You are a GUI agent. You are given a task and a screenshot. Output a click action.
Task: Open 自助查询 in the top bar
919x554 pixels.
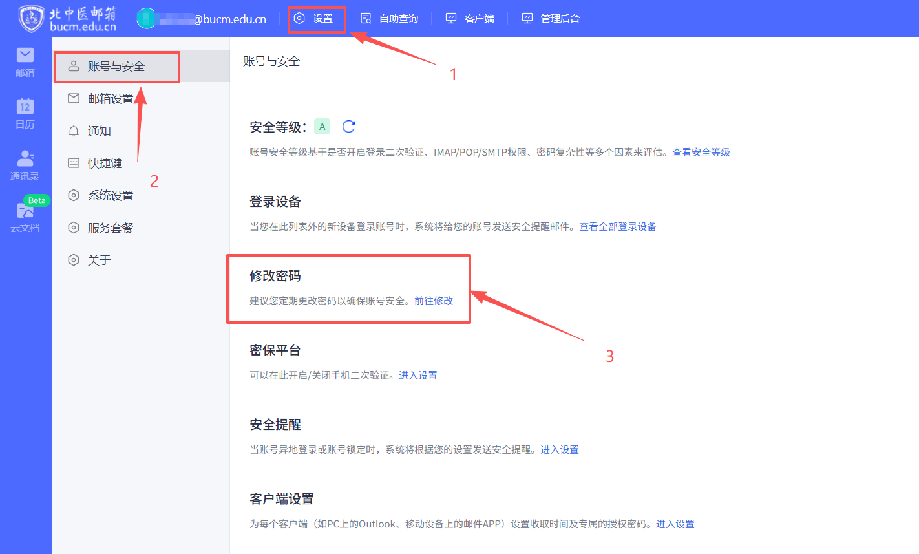[x=390, y=19]
